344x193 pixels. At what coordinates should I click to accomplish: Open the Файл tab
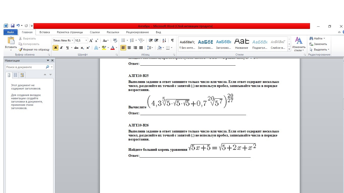11,32
